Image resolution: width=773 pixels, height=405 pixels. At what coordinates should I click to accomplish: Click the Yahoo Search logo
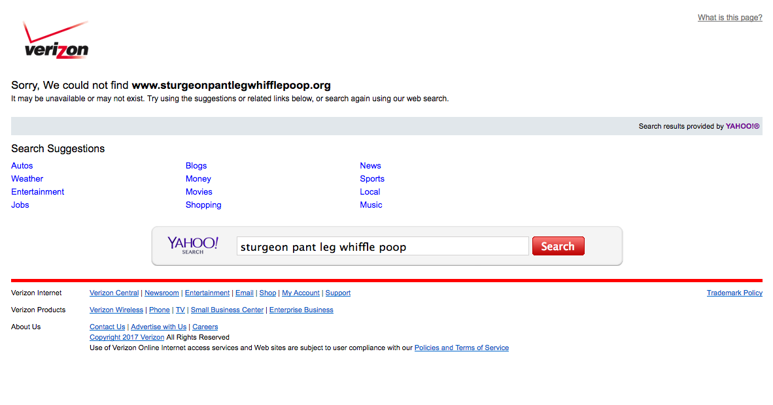(x=193, y=245)
